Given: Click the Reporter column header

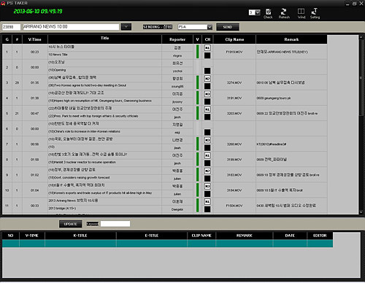Looking at the screenshot, I should (x=177, y=39).
